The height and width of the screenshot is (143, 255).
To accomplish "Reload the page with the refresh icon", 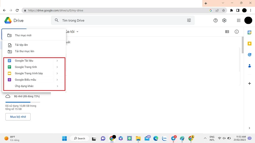I will 17,10.
